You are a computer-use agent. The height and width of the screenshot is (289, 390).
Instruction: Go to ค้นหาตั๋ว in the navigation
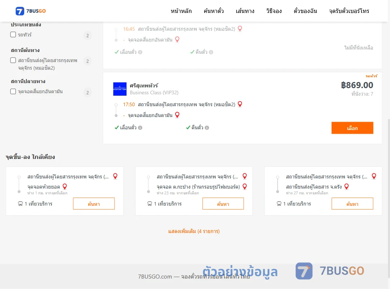tap(214, 11)
